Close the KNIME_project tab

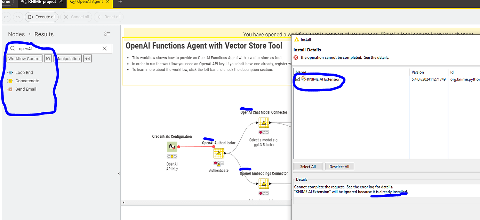61,2
